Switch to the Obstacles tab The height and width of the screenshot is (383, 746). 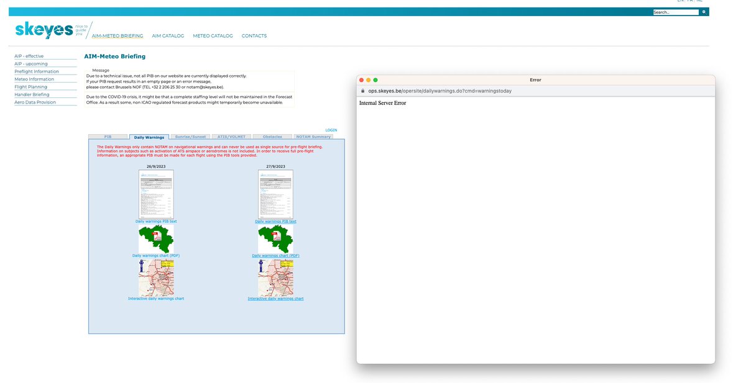pyautogui.click(x=272, y=137)
